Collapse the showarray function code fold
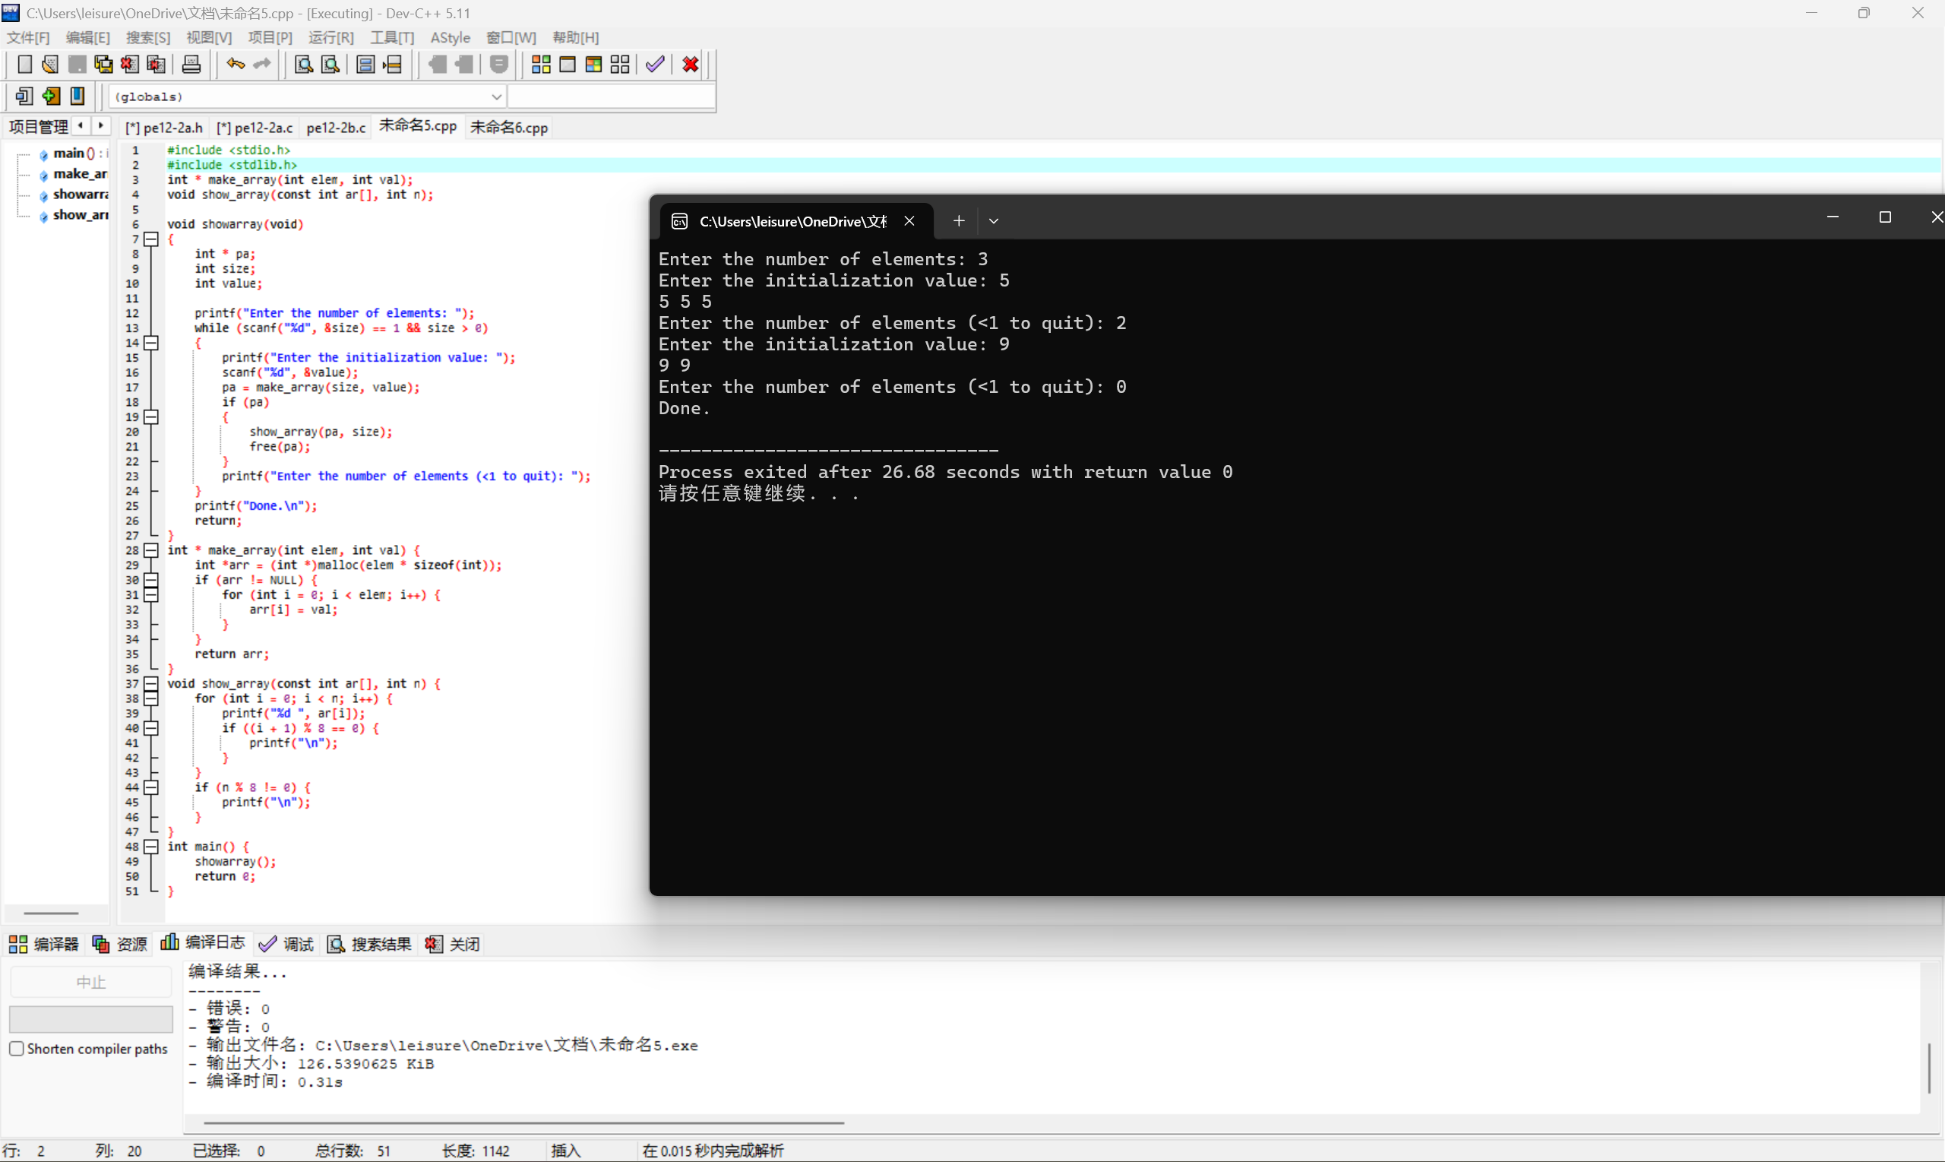 (152, 239)
